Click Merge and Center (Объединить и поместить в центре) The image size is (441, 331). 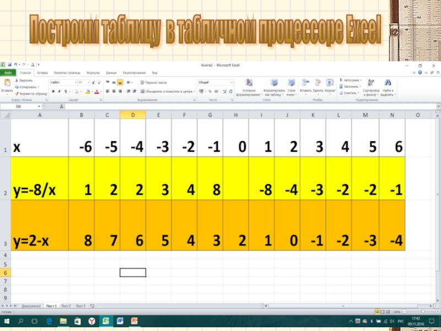(x=166, y=92)
